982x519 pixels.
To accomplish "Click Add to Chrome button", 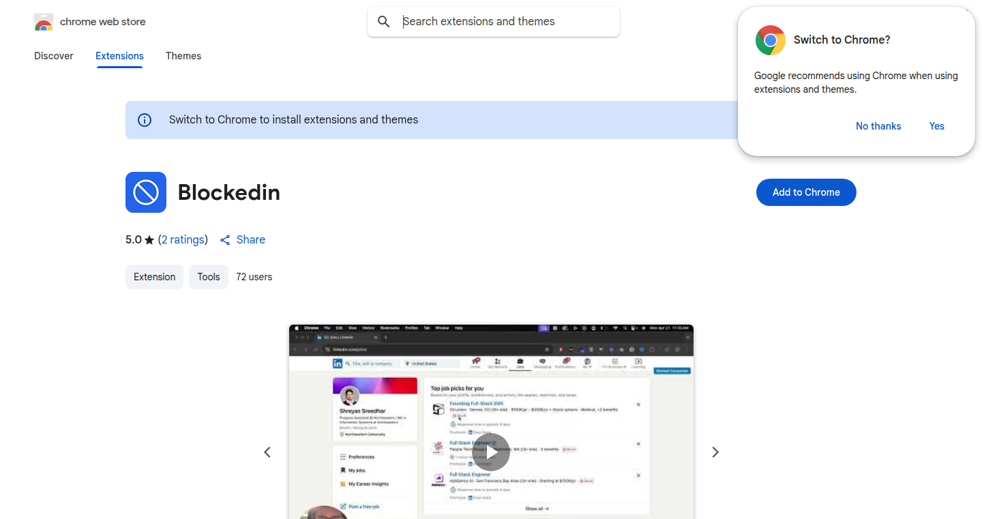I will click(x=806, y=192).
